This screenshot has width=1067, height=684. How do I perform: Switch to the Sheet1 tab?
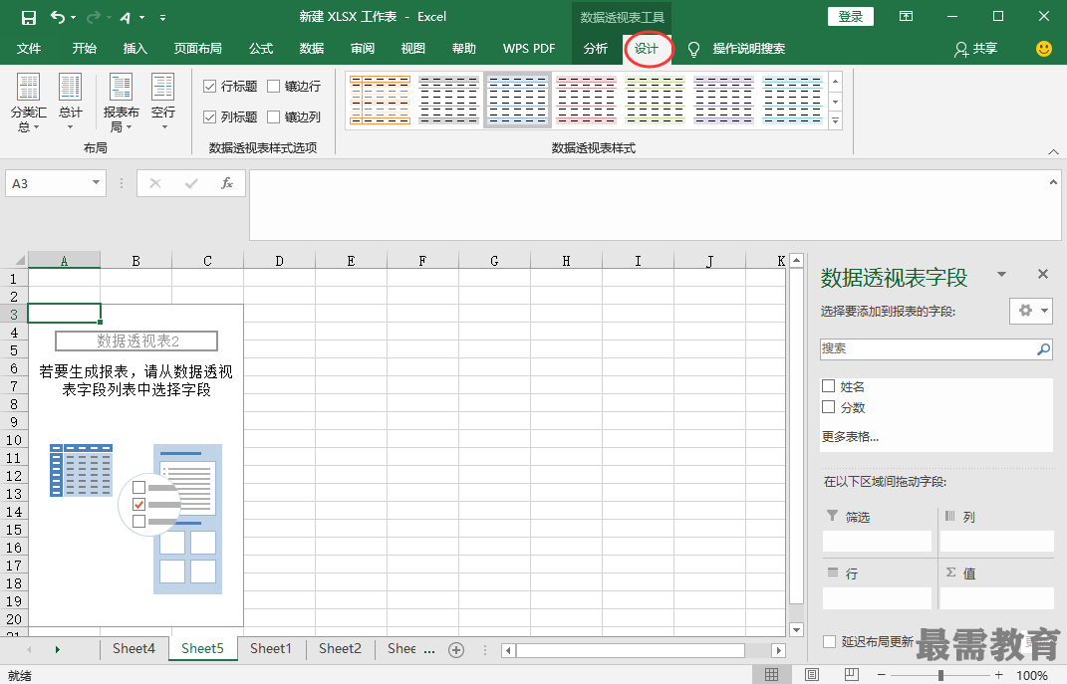click(x=270, y=648)
